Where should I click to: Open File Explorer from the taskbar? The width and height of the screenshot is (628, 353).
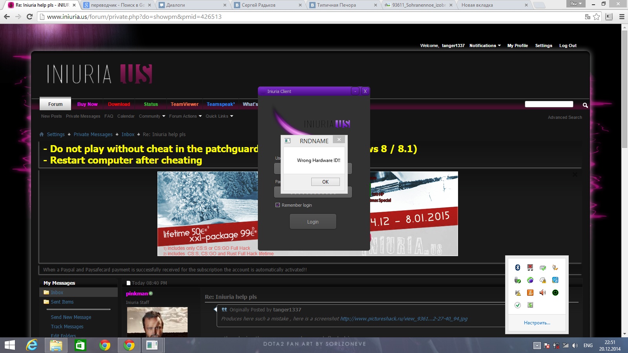tap(56, 345)
